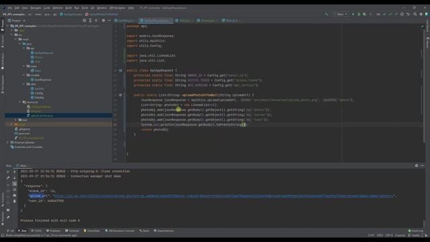Open Run panel settings gear

tap(417, 165)
